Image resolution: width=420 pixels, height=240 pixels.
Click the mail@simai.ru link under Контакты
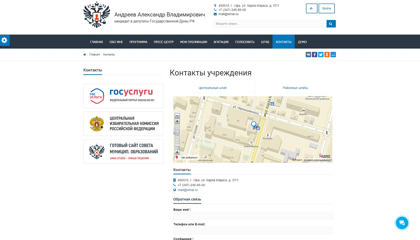pos(188,190)
